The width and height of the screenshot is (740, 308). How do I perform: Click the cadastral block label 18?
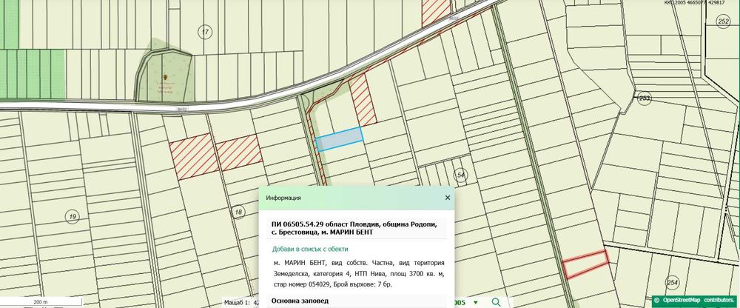(x=238, y=212)
